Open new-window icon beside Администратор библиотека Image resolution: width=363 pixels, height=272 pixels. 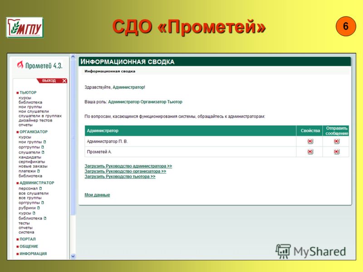point(45,218)
